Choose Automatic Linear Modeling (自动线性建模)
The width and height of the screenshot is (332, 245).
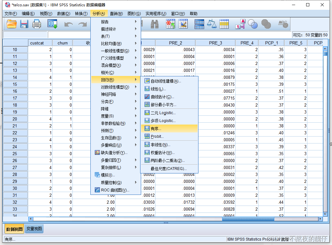click(x=169, y=81)
